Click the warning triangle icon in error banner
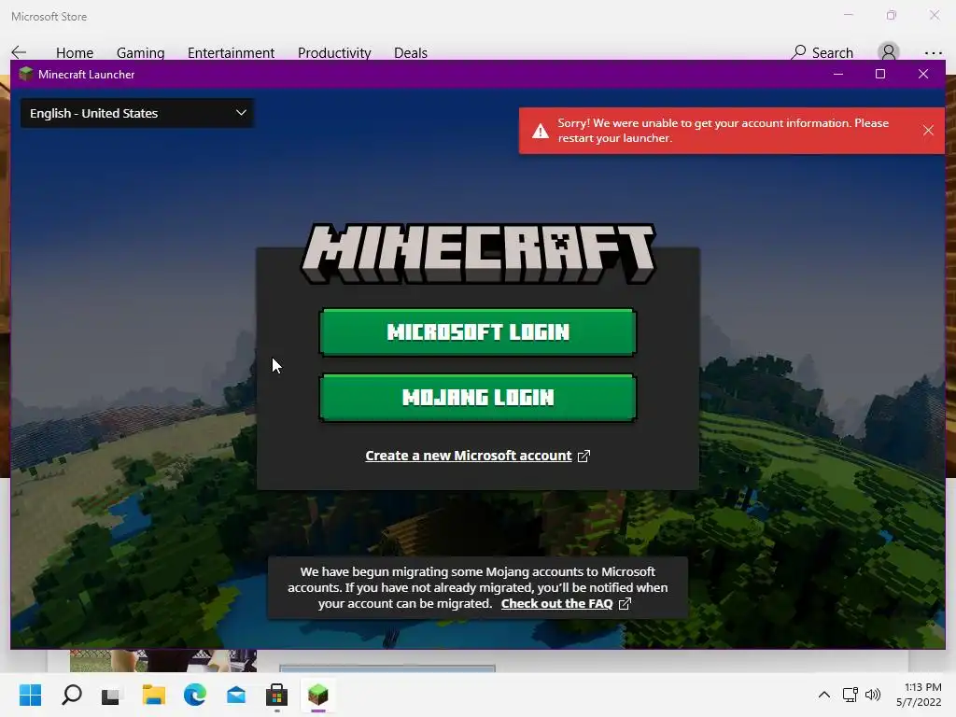This screenshot has width=956, height=717. (541, 131)
